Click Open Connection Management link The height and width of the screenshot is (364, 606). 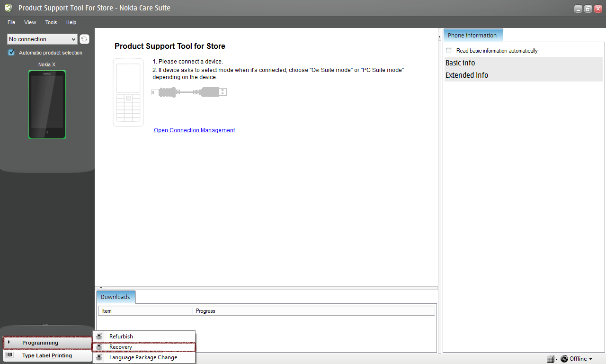[194, 130]
